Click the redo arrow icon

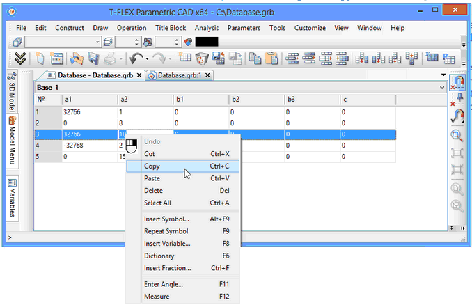pyautogui.click(x=159, y=58)
